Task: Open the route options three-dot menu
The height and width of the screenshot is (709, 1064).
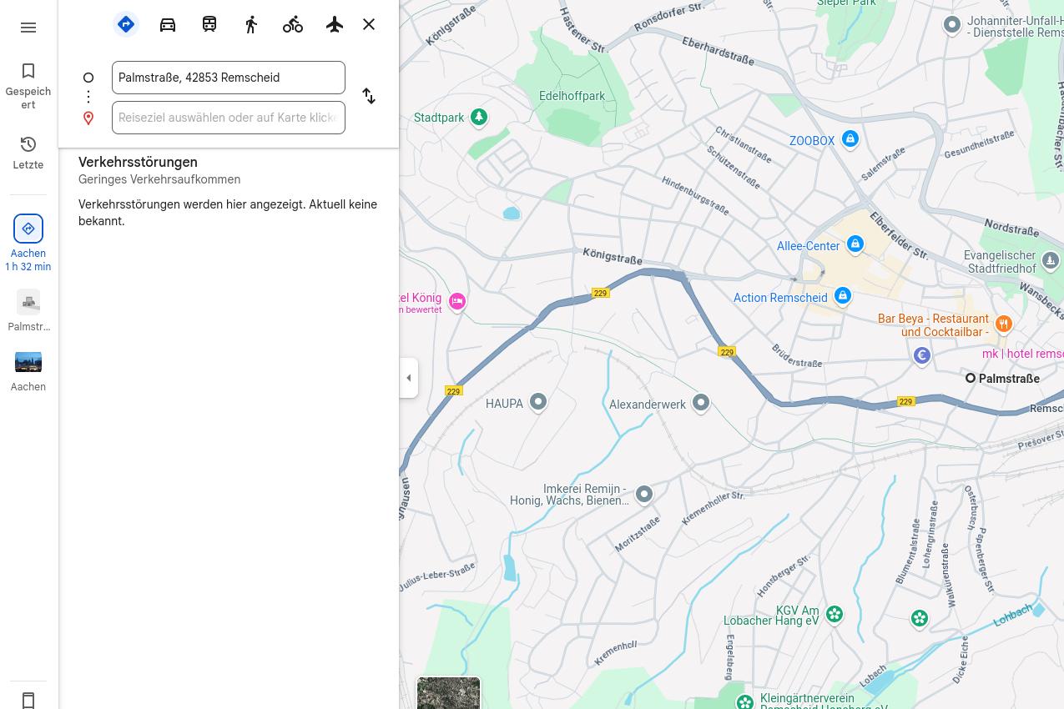Action: point(88,97)
